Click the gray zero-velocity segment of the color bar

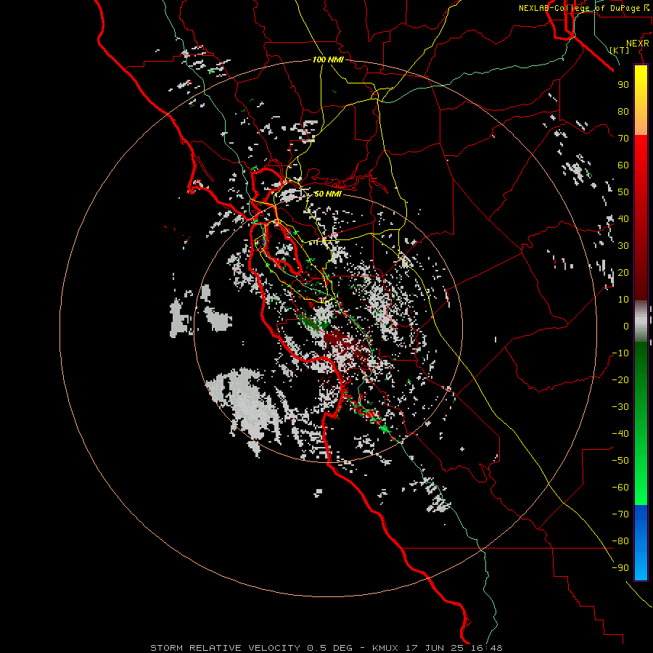pos(641,321)
